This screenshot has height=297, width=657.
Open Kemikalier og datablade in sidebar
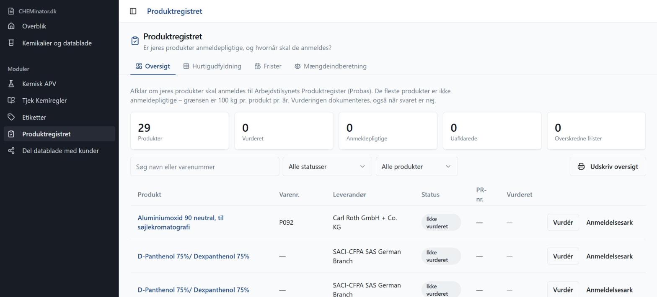(59, 43)
